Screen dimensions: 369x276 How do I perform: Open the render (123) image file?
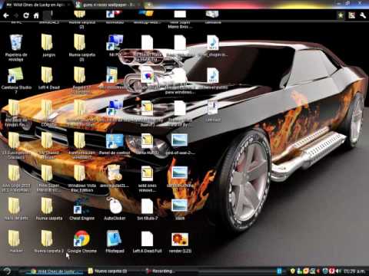tap(180, 242)
